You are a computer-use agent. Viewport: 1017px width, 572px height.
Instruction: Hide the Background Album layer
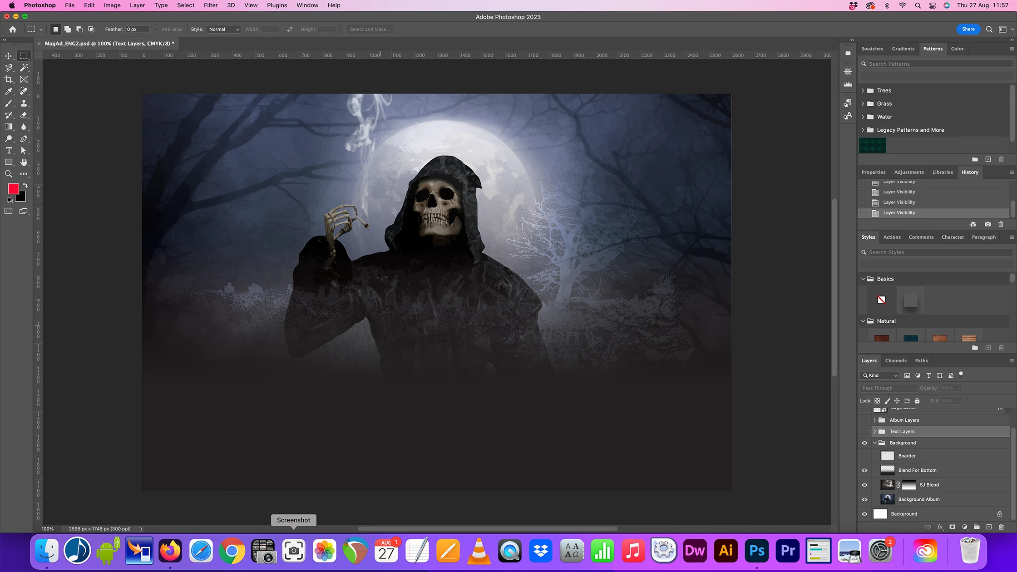point(864,499)
